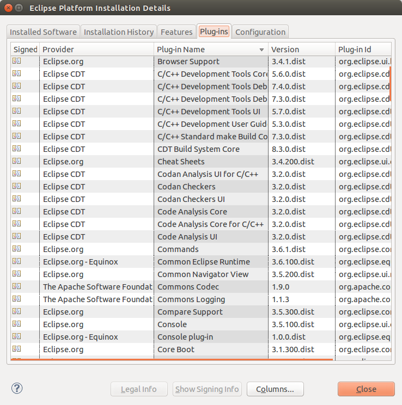The height and width of the screenshot is (405, 402).
Task: Click the signed icon in the Code Analysis UI row
Action: (16, 236)
